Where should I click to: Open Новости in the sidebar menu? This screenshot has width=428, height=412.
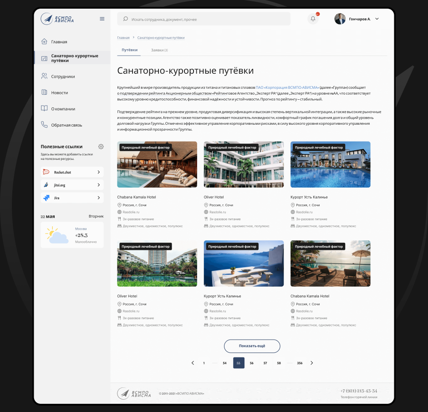(x=59, y=92)
